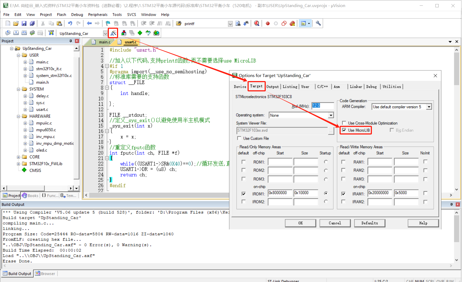Open the Flash menu
This screenshot has height=282, width=462.
pos(61,15)
